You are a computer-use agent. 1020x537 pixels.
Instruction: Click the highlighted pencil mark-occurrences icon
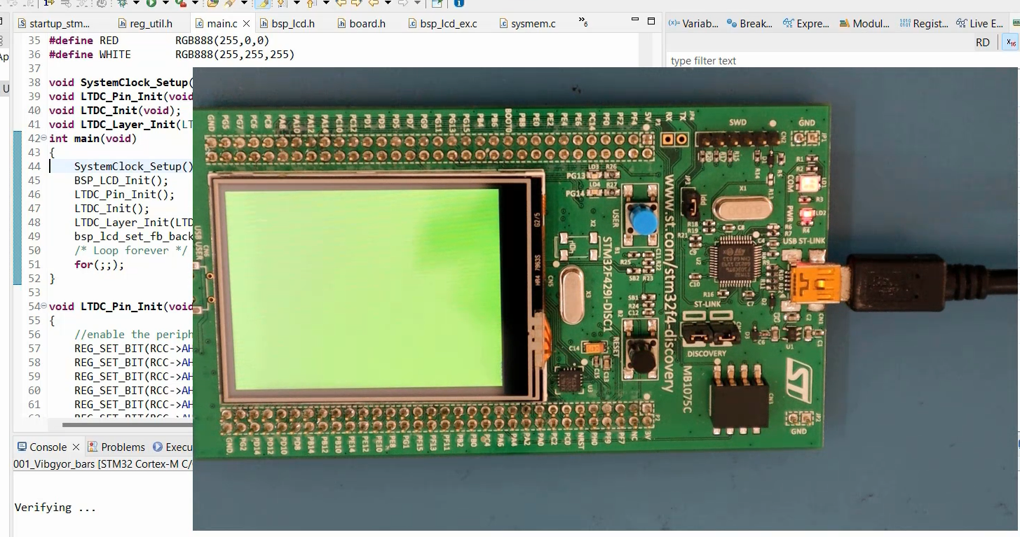coord(263,3)
